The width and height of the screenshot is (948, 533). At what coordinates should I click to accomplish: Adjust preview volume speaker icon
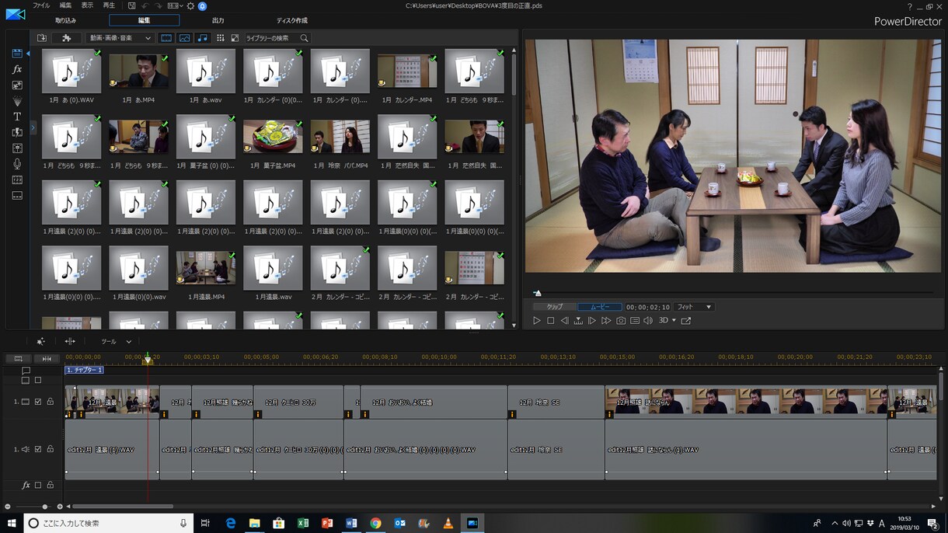coord(648,320)
